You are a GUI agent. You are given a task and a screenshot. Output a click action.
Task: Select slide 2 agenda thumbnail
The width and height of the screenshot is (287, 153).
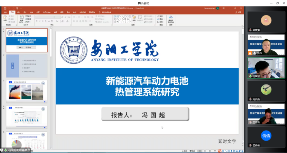click(27, 66)
